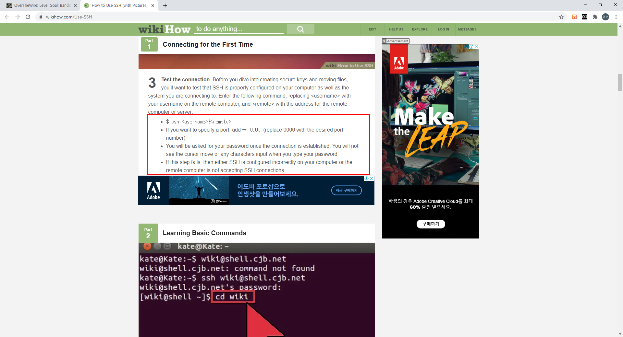Close the How to Use SSH tab
Viewport: 623px width, 337px height.
click(153, 6)
